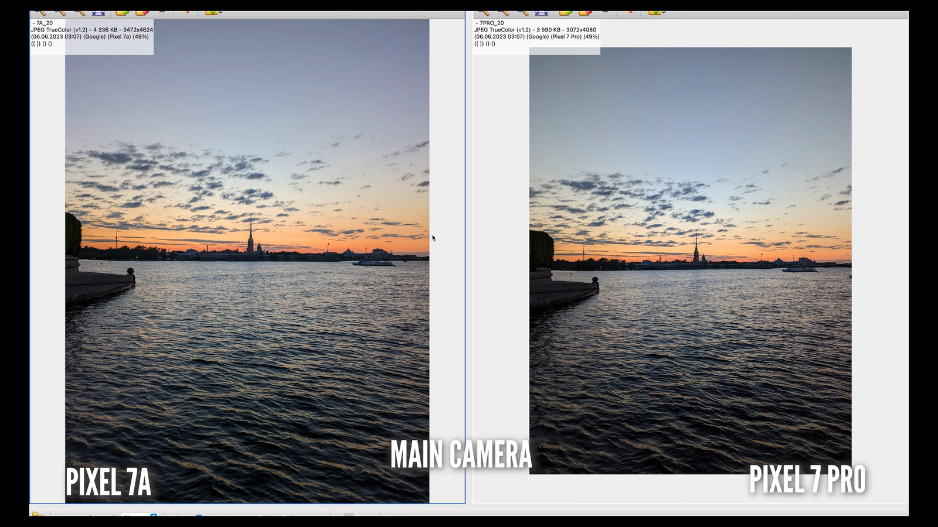Click second magnifier icon in left pane toolbar

tap(60, 12)
